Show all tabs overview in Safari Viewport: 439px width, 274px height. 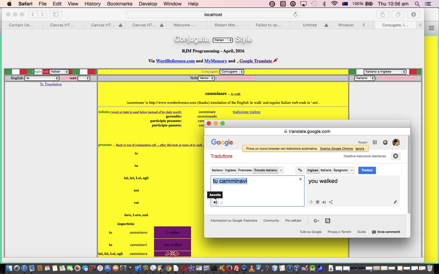pyautogui.click(x=398, y=14)
